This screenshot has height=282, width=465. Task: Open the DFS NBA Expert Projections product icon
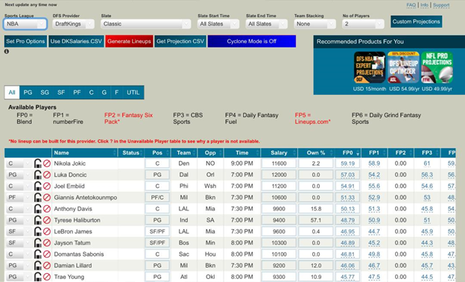pos(370,67)
